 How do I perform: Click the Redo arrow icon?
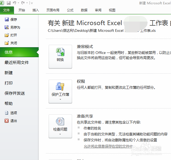click(23, 3)
